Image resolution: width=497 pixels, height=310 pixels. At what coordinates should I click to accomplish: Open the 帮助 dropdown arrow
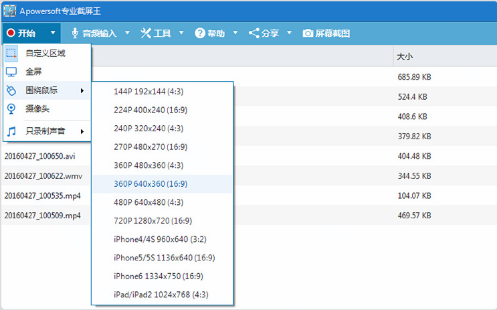pos(235,33)
